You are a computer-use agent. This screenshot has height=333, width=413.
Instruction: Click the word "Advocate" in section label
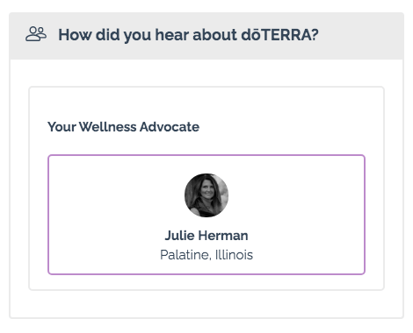point(170,127)
